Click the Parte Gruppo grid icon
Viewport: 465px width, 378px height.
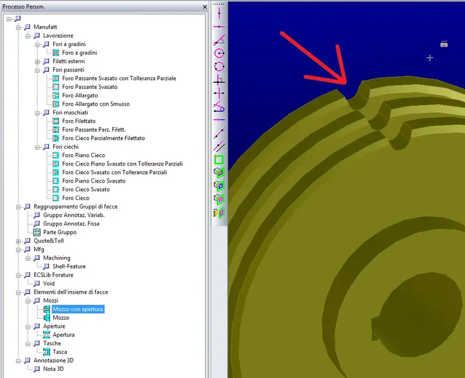[37, 232]
